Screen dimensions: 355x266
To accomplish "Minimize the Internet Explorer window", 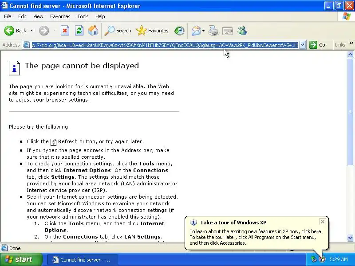I will pyautogui.click(x=329, y=6).
